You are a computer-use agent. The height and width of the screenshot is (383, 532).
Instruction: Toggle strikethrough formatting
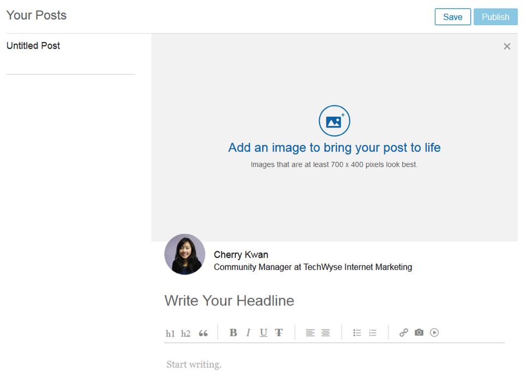279,333
